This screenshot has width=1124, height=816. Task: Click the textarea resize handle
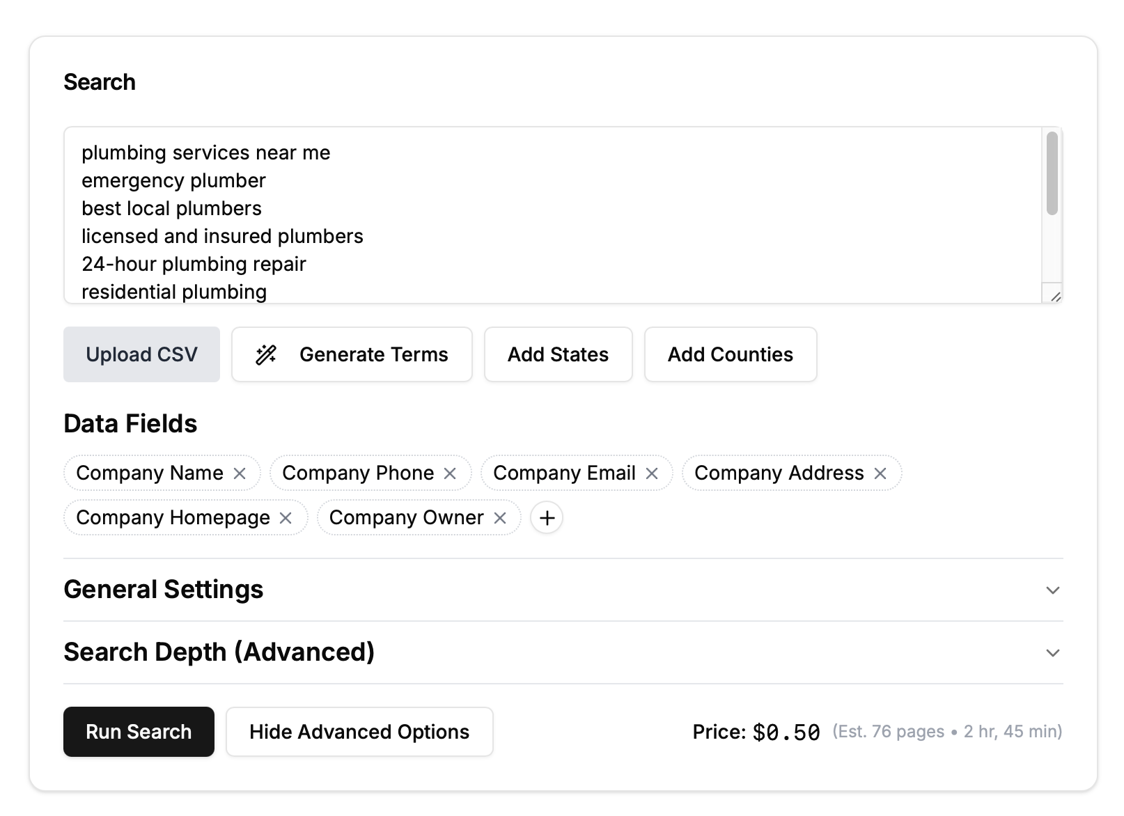[1056, 297]
